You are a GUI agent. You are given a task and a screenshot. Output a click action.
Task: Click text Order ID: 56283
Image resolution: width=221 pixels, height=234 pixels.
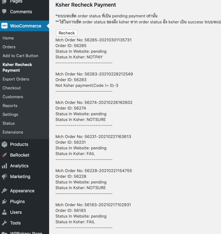(x=71, y=80)
